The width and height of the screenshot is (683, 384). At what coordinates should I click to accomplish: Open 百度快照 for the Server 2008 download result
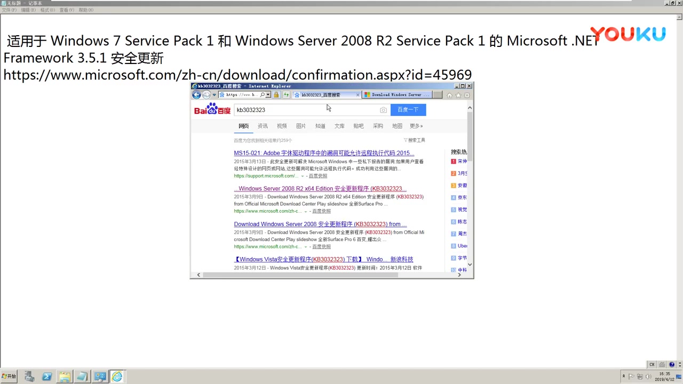coord(322,246)
